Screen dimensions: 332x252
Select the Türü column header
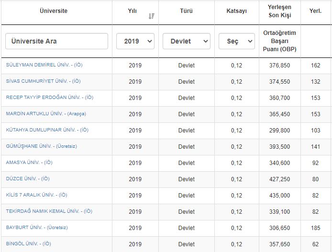click(186, 11)
